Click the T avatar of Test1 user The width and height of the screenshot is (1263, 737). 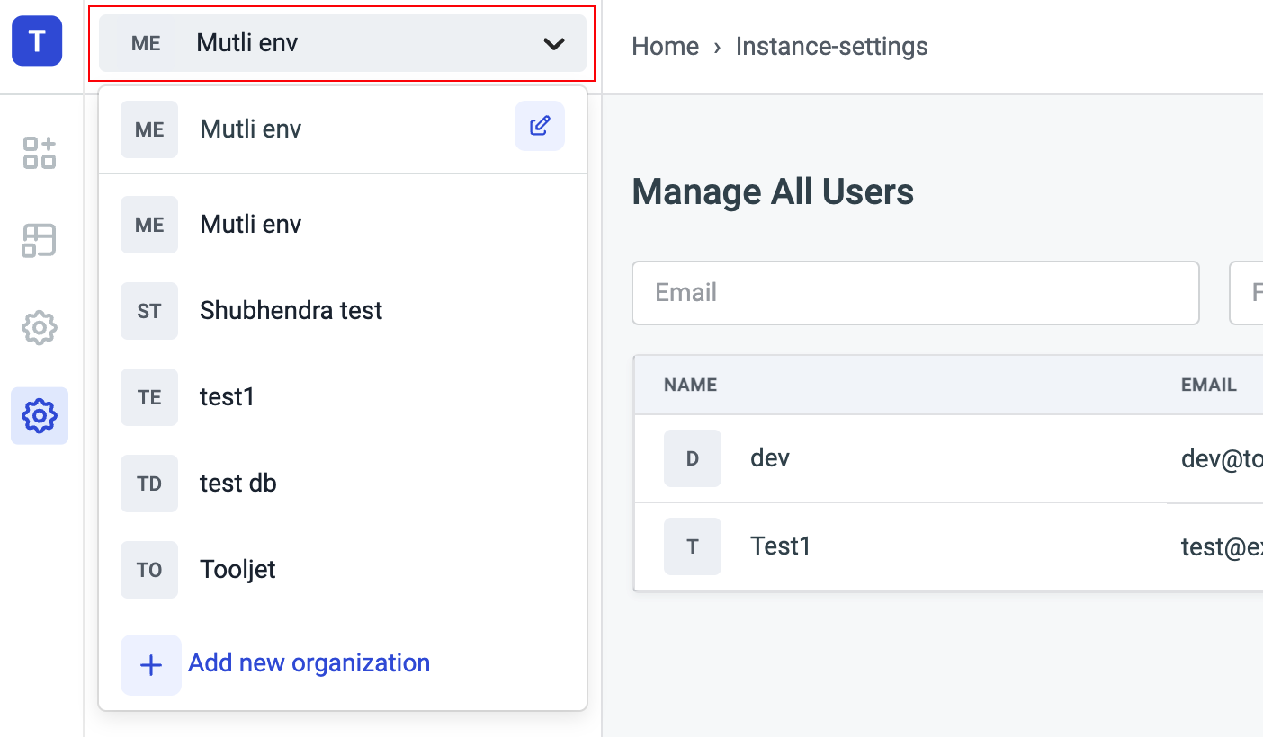(x=692, y=546)
